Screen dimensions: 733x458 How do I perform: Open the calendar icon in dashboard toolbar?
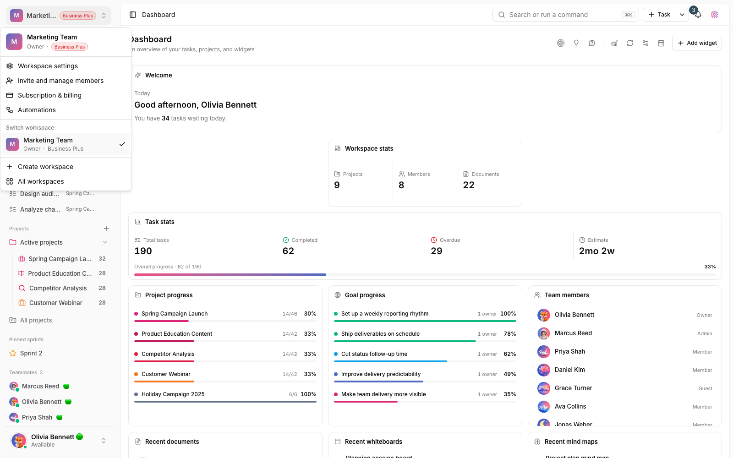click(x=661, y=43)
